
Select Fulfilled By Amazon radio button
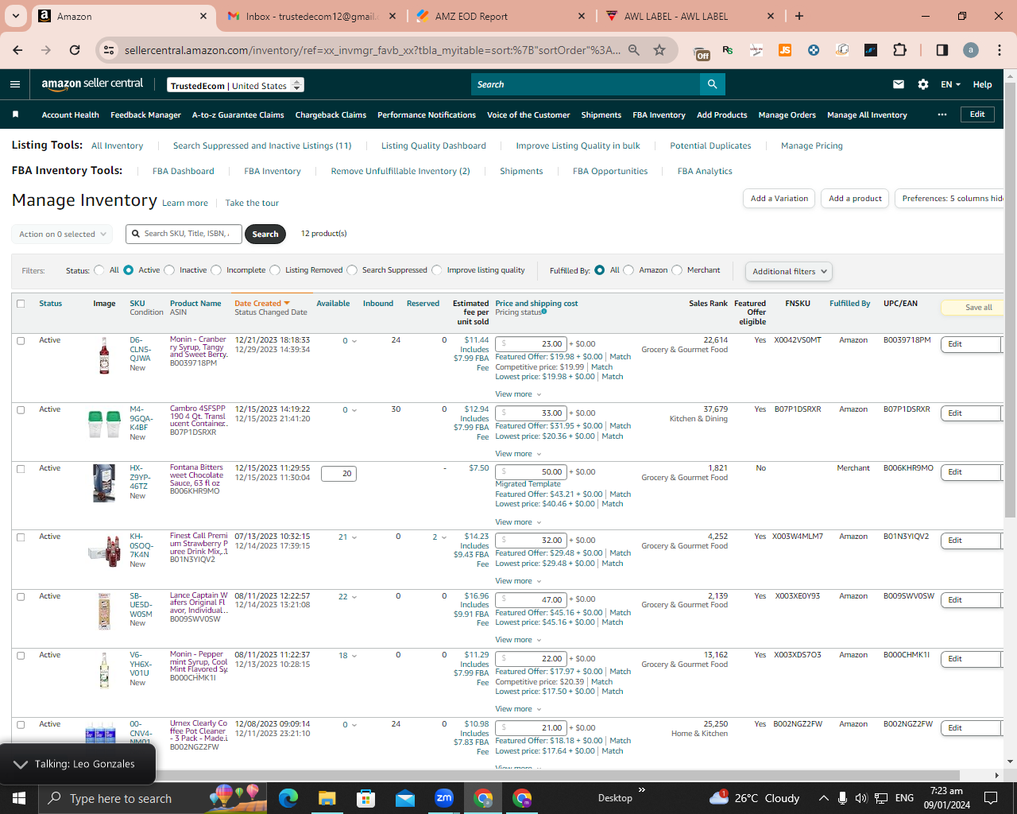tap(628, 270)
